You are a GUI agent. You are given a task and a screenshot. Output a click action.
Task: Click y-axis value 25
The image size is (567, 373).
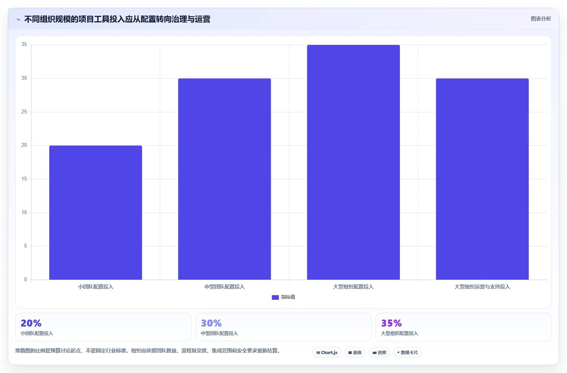[24, 112]
